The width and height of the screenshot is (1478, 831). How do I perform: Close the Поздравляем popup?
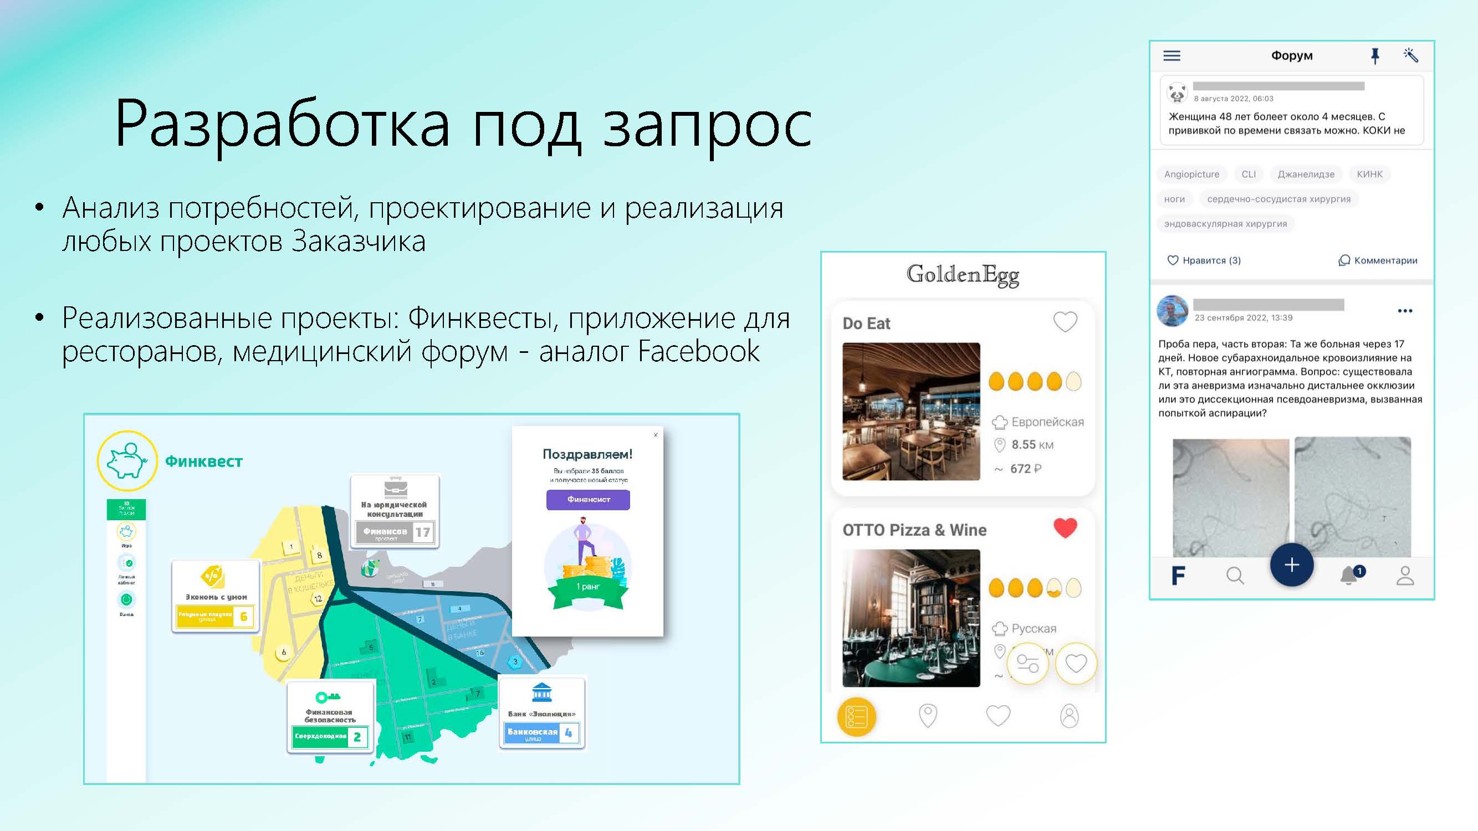pos(655,435)
